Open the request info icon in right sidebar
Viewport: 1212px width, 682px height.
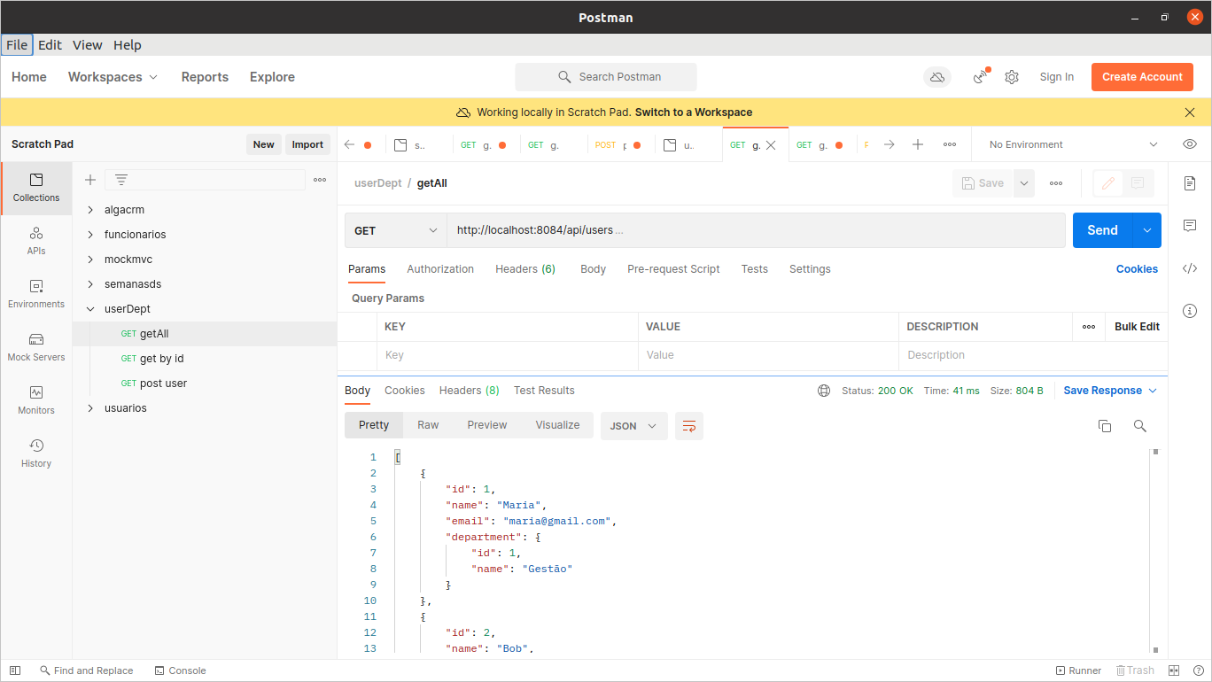pos(1190,311)
